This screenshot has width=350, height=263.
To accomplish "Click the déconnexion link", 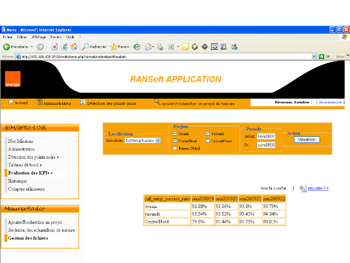I will click(x=330, y=102).
